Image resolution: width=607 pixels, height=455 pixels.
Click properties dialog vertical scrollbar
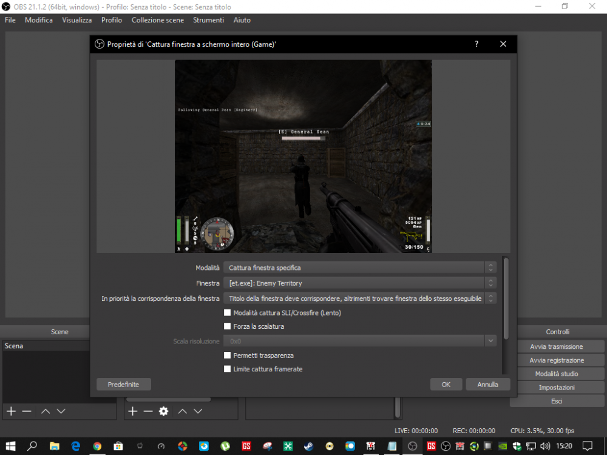click(506, 298)
